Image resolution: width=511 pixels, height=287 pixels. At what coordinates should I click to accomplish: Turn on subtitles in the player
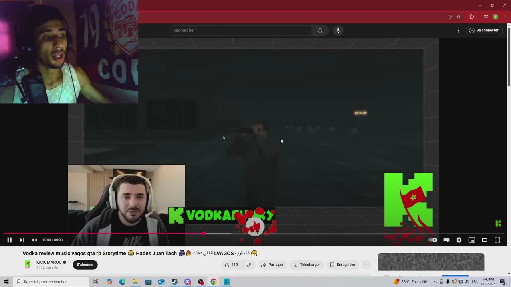click(446, 240)
